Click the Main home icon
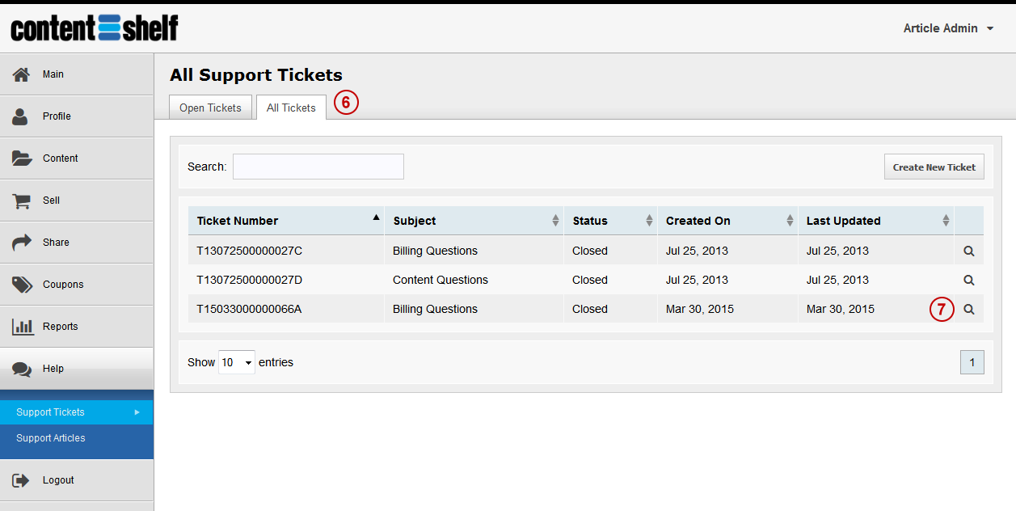The width and height of the screenshot is (1016, 511). pos(22,74)
